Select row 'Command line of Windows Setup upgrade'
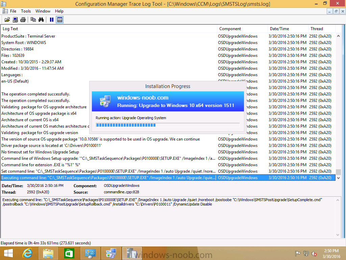The width and height of the screenshot is (346, 260). (x=168, y=158)
